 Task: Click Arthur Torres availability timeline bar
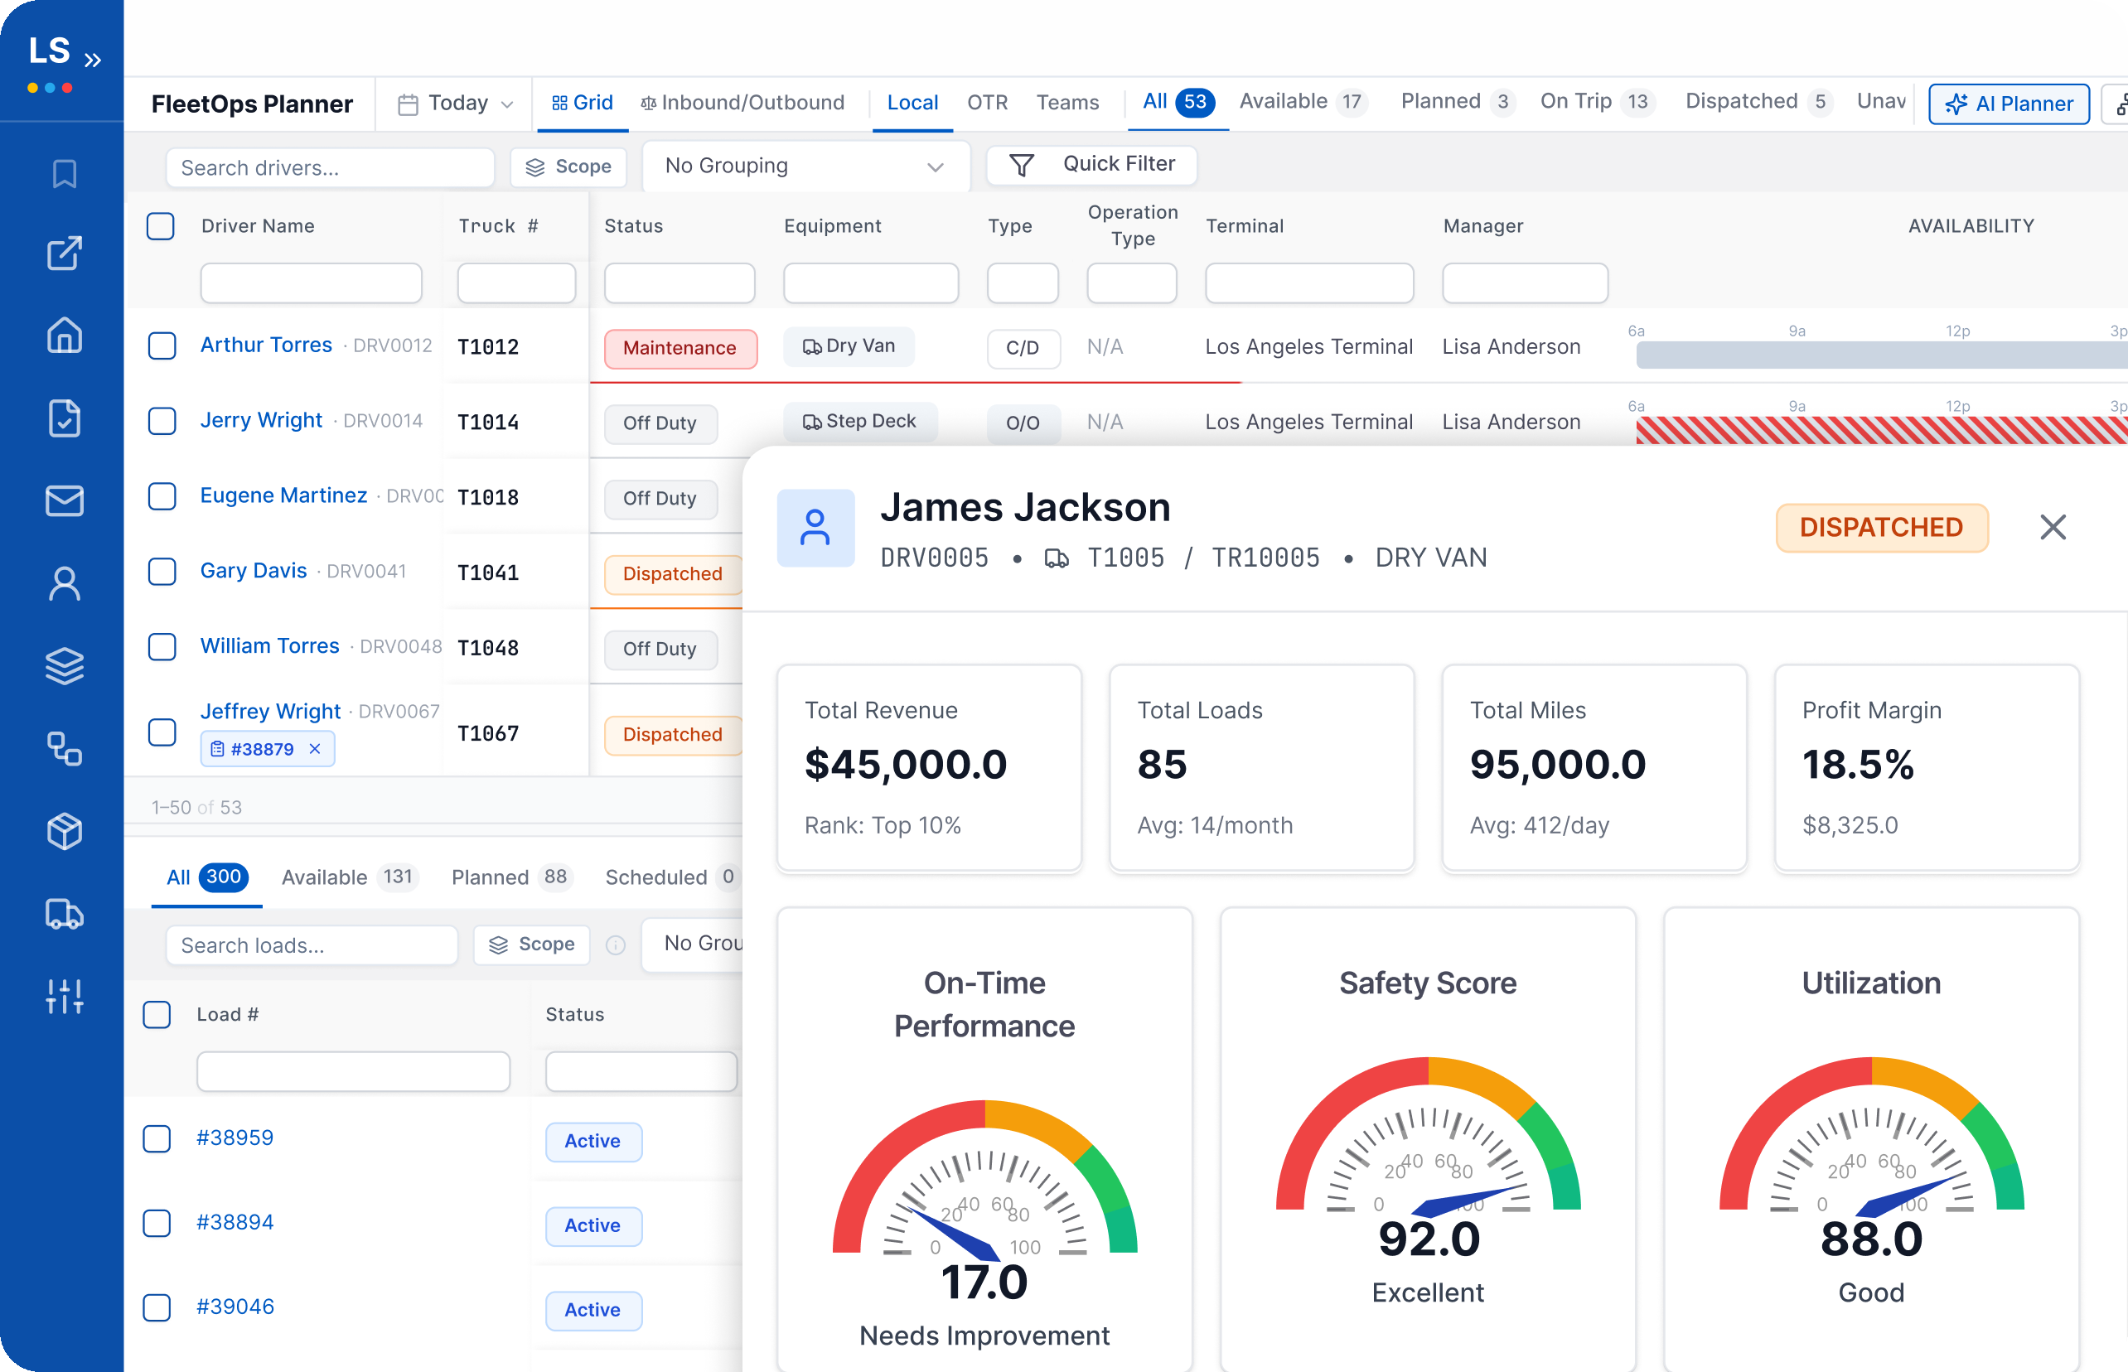click(1881, 355)
